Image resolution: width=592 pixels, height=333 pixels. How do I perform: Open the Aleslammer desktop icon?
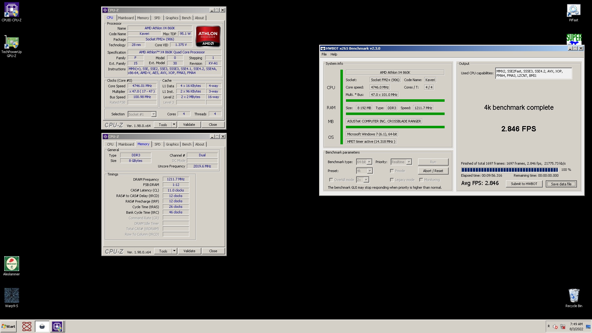(x=11, y=266)
